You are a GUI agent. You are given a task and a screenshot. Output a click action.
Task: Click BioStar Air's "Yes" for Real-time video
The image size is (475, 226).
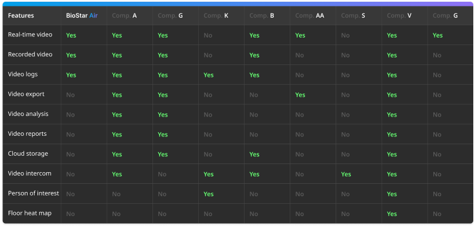pos(71,35)
